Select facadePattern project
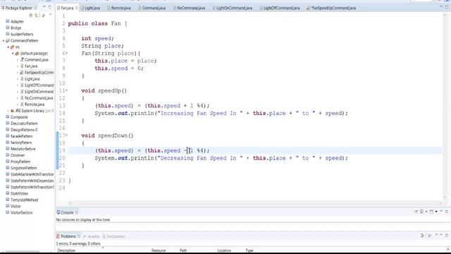Viewport: 451px width, 254px height. coord(22,136)
